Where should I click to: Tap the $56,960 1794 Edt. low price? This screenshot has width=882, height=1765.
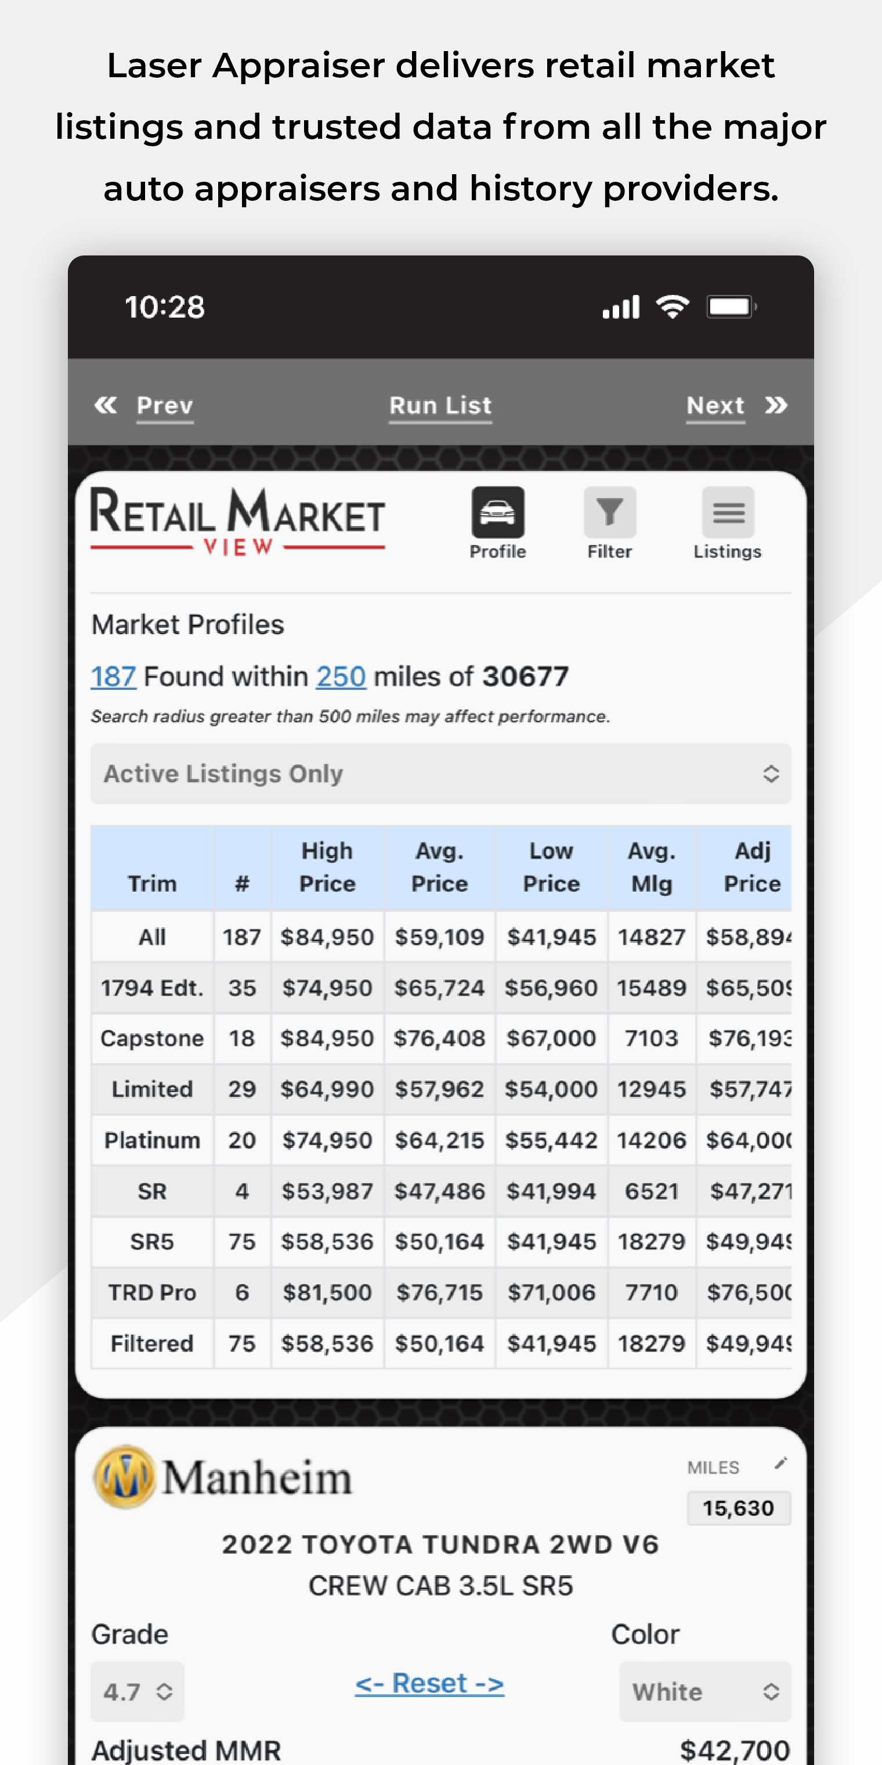pos(551,988)
